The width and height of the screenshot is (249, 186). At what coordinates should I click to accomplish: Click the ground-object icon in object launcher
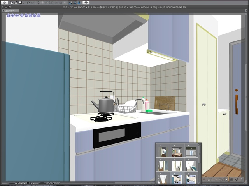(209, 180)
